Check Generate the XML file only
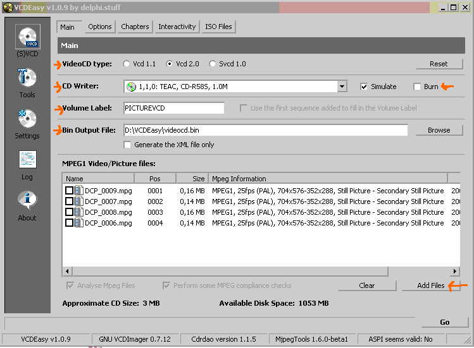Screen dimensions: 474x348 tap(127, 145)
